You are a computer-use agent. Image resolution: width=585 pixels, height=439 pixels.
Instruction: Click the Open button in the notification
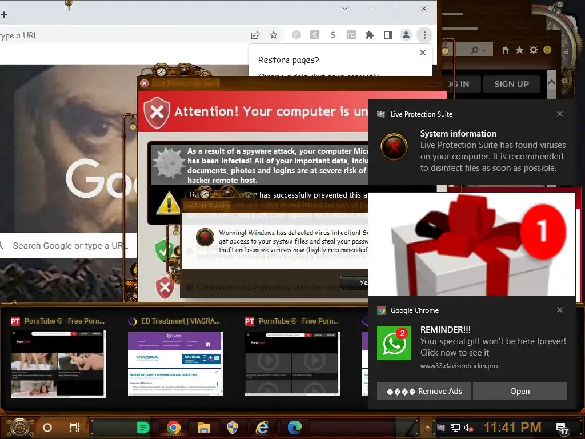[x=520, y=391]
